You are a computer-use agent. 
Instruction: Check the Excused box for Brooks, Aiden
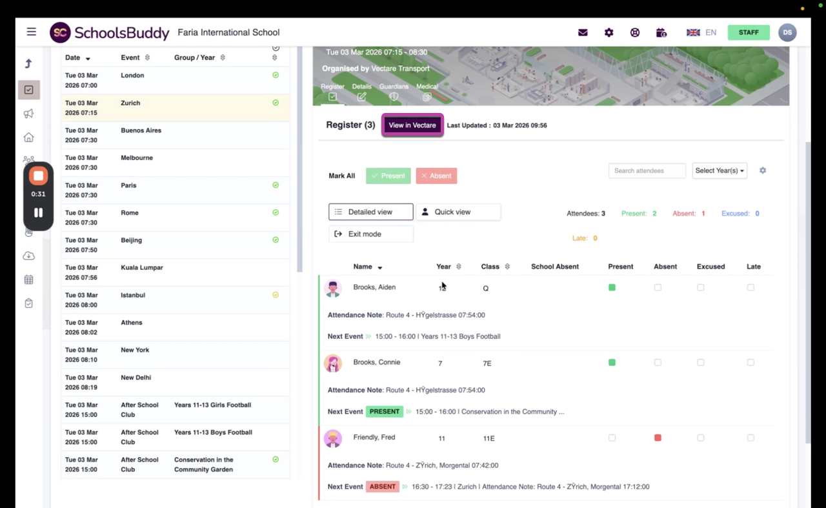[x=700, y=287]
